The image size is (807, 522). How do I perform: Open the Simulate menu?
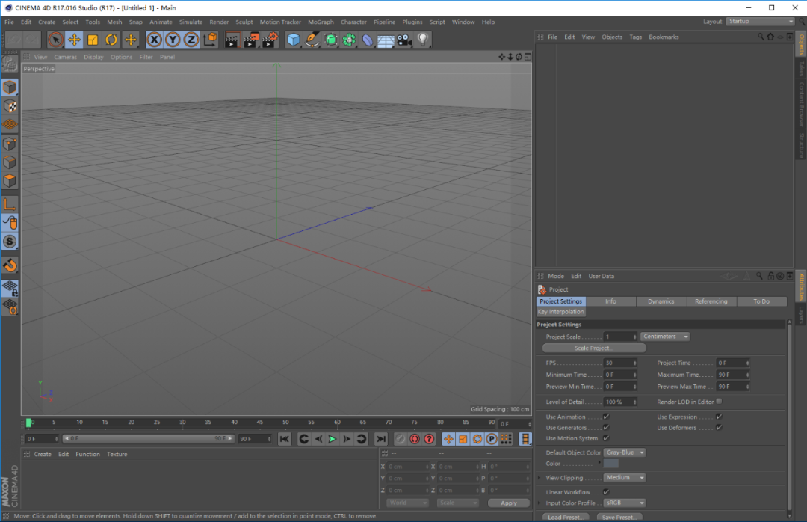(x=191, y=22)
